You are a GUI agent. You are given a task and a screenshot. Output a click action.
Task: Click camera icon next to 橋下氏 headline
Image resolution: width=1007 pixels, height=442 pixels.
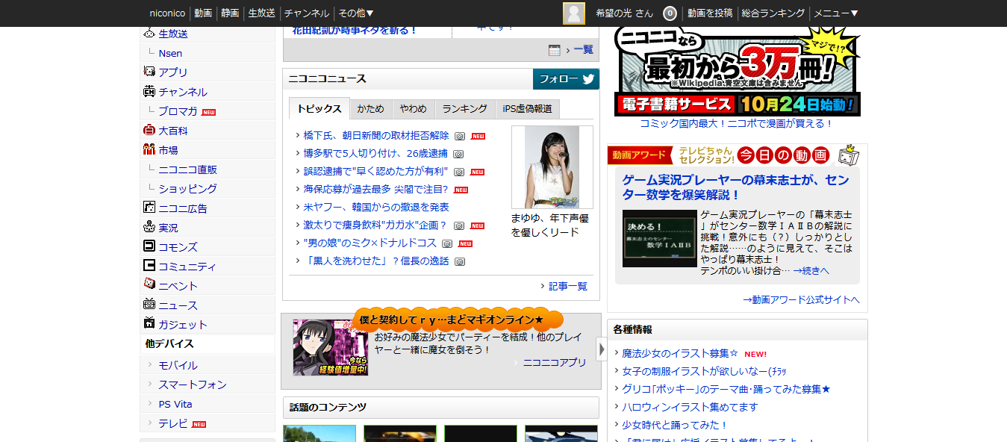pyautogui.click(x=461, y=137)
